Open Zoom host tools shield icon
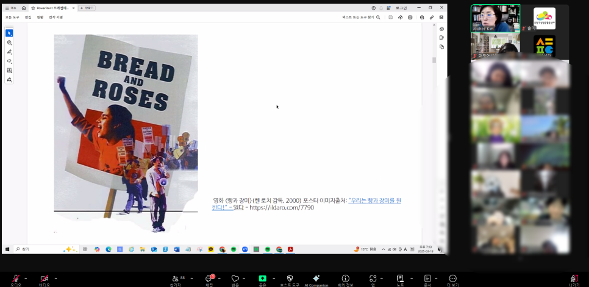 click(x=290, y=280)
